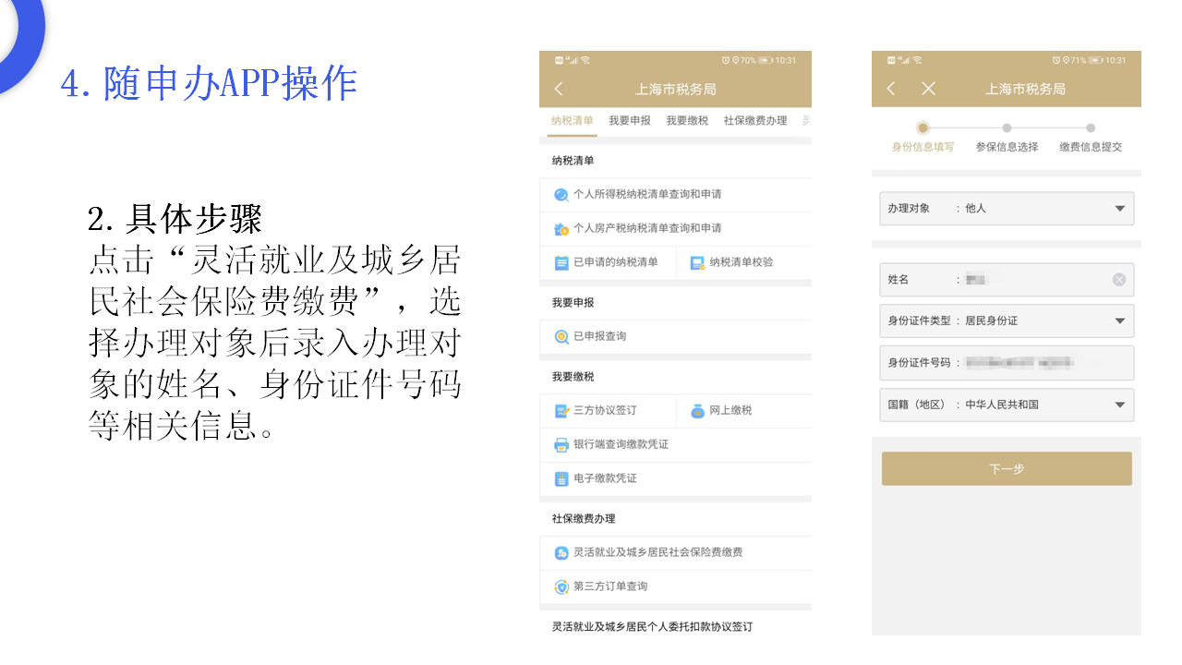
Task: Open 个人所得税纳税清单查询和申请 icon
Action: (561, 195)
